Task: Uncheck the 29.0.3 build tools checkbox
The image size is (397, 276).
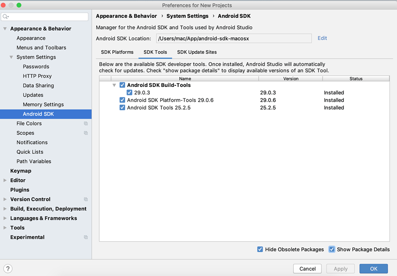Action: [x=130, y=92]
